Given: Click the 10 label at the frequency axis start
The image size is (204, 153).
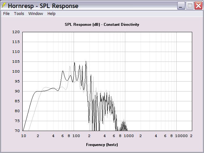Looking at the screenshot, I should [24, 136].
